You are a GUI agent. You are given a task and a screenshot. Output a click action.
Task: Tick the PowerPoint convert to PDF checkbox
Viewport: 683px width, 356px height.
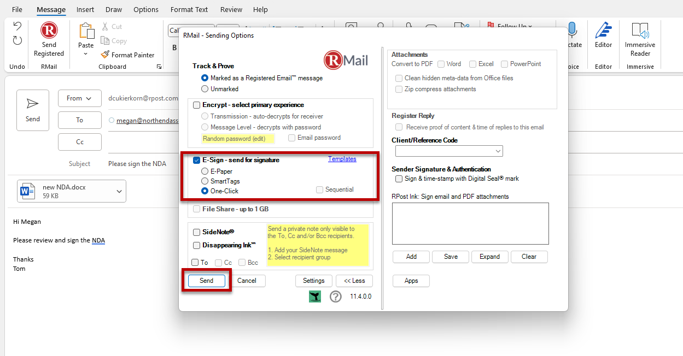[x=504, y=64]
